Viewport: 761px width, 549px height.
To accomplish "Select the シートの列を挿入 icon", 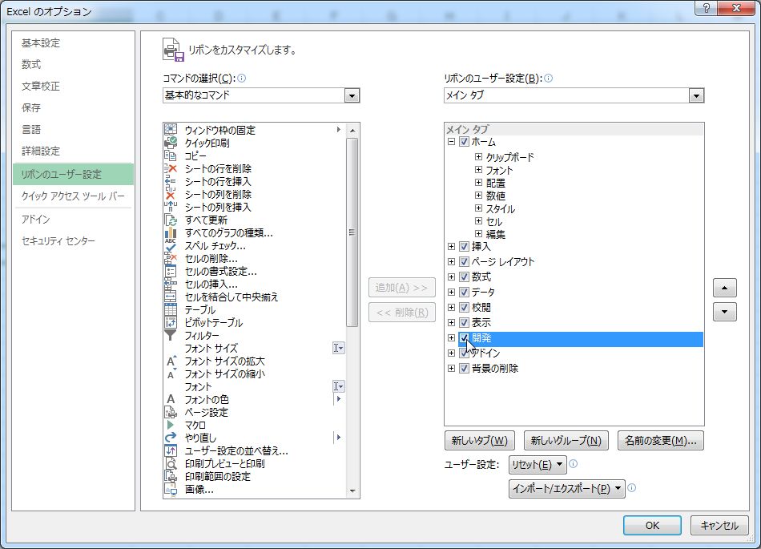I will click(x=171, y=207).
